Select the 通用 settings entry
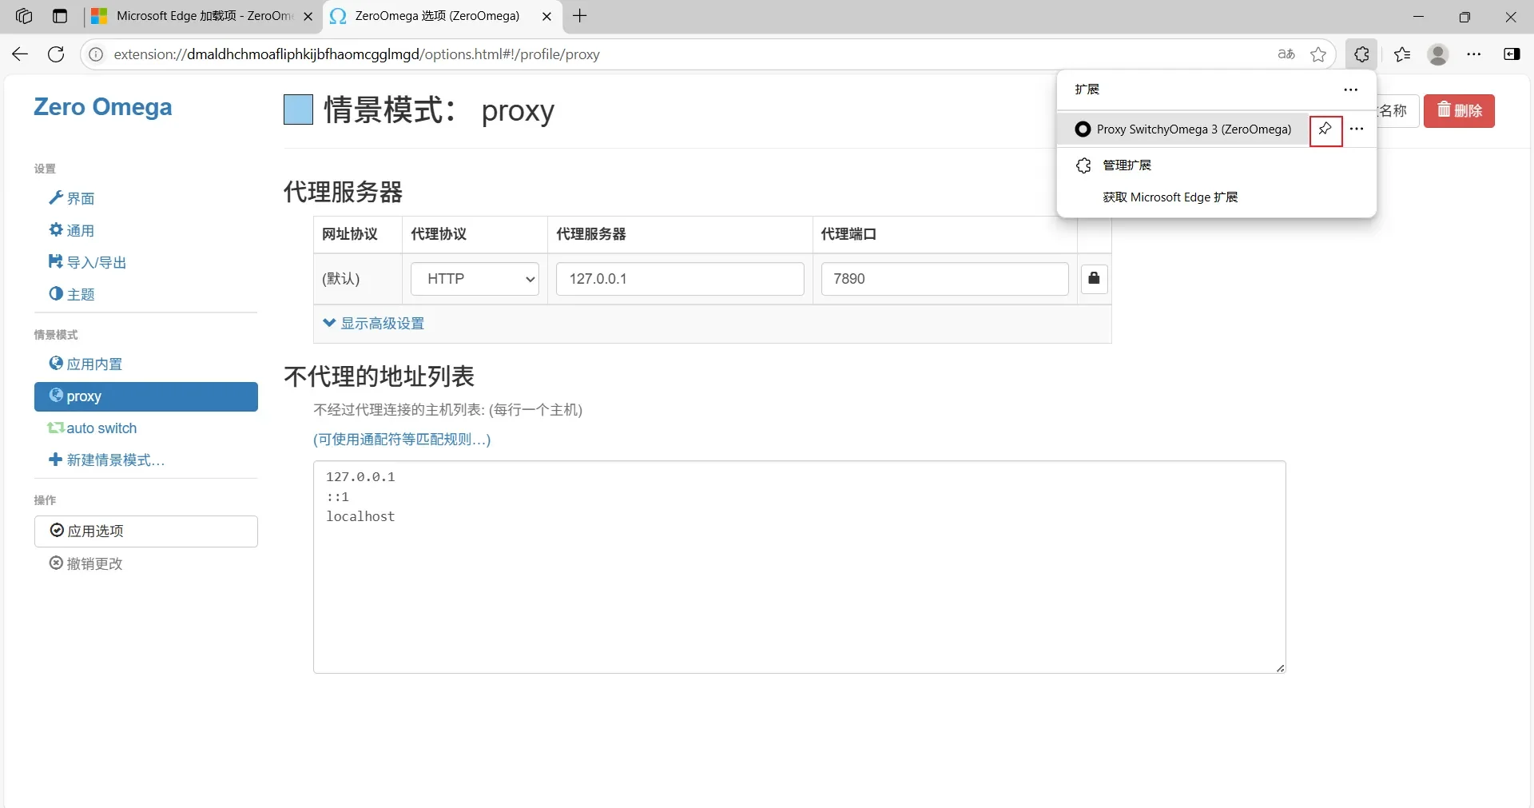The image size is (1534, 808). point(81,230)
